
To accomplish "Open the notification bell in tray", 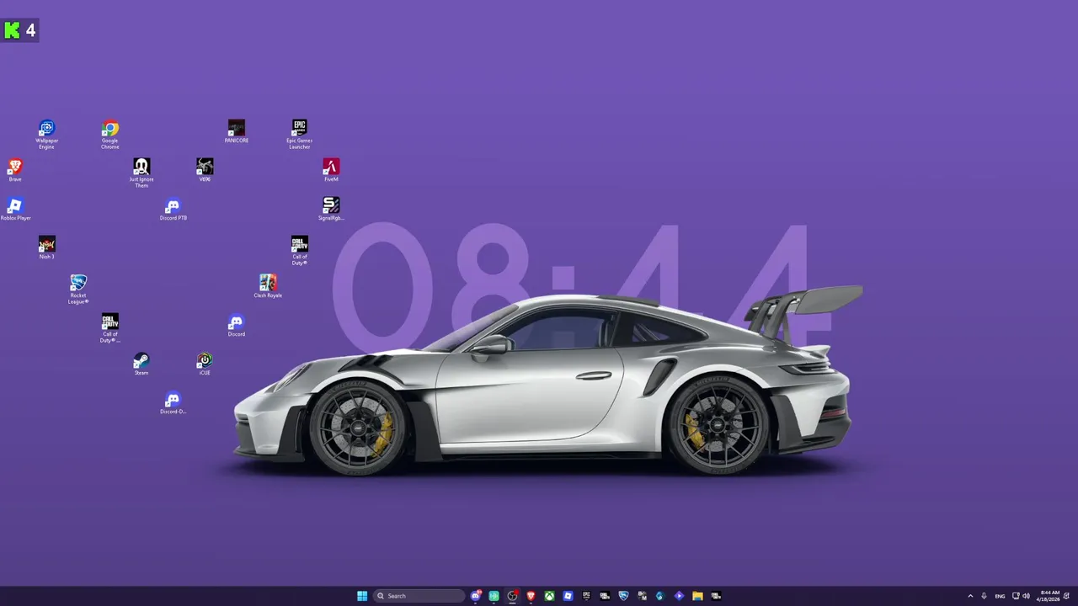I will click(x=1068, y=596).
